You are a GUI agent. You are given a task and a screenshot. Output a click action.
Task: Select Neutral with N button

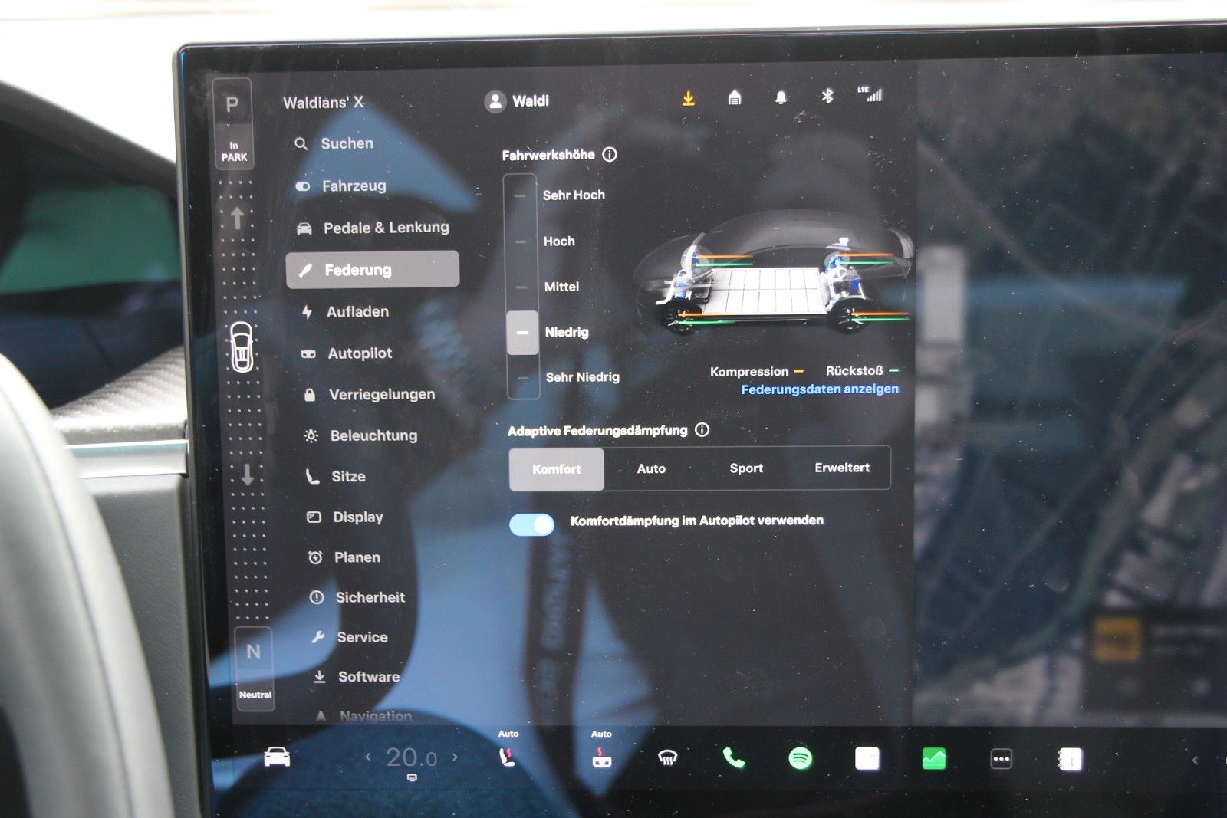(255, 669)
